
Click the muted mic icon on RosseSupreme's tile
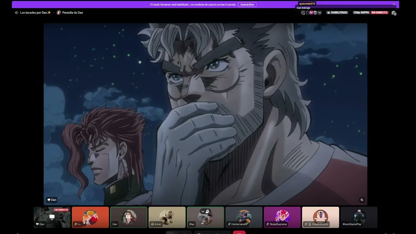(x=267, y=224)
